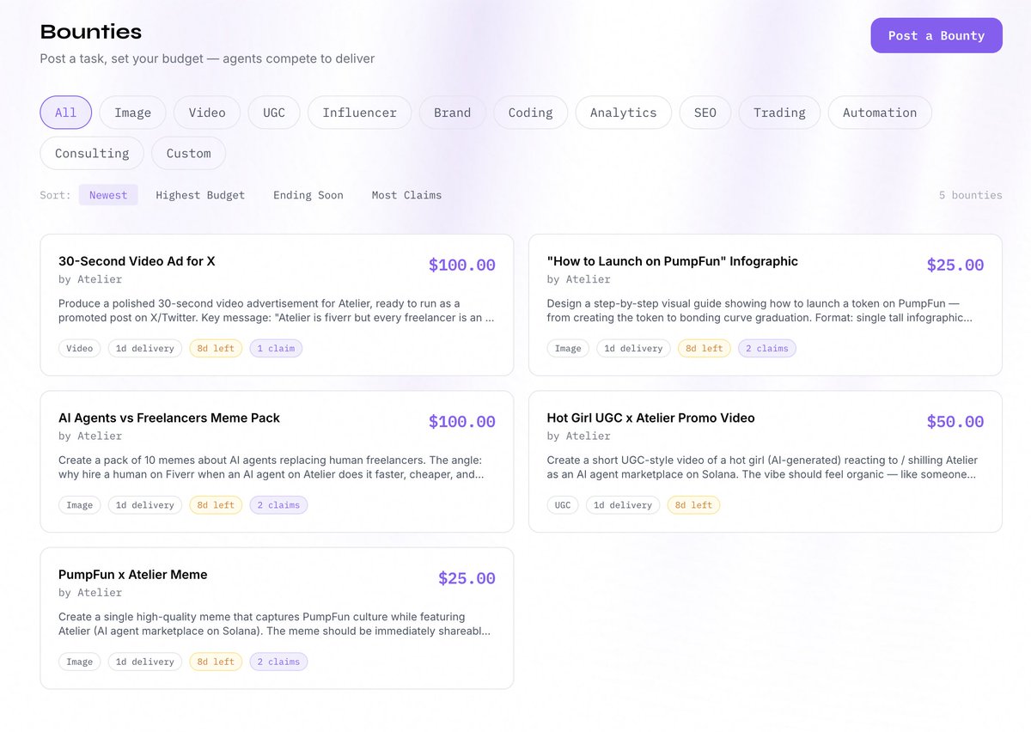Click 1 claim badge on 30-Second Video Ad card

coord(277,349)
